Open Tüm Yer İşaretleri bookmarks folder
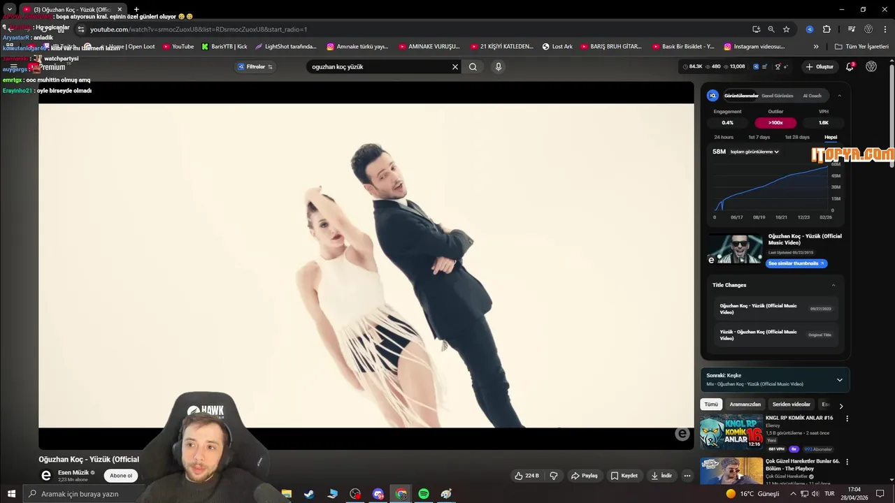The height and width of the screenshot is (503, 895). [861, 47]
